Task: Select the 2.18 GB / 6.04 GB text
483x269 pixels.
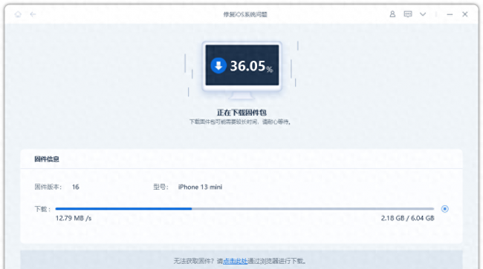Action: (x=407, y=219)
